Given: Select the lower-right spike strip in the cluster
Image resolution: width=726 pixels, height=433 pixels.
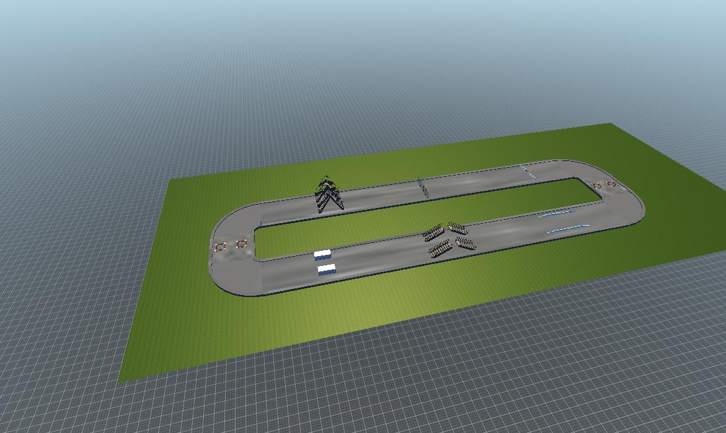Looking at the screenshot, I should [x=465, y=244].
